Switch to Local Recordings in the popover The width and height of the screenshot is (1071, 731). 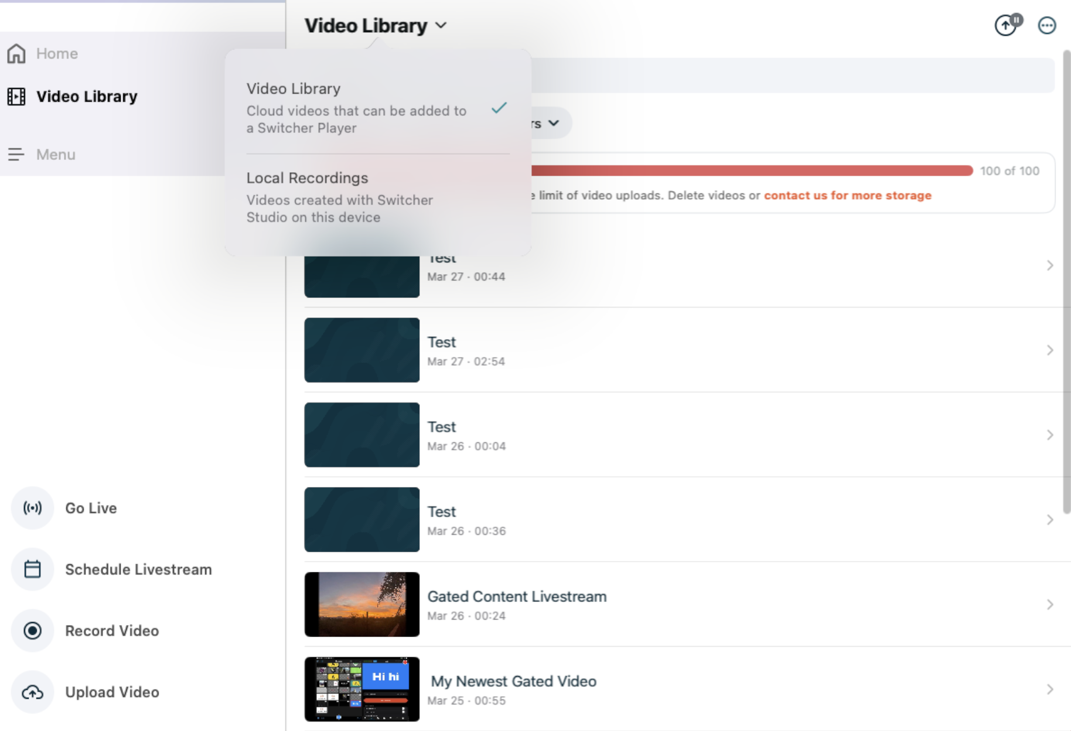pos(378,197)
